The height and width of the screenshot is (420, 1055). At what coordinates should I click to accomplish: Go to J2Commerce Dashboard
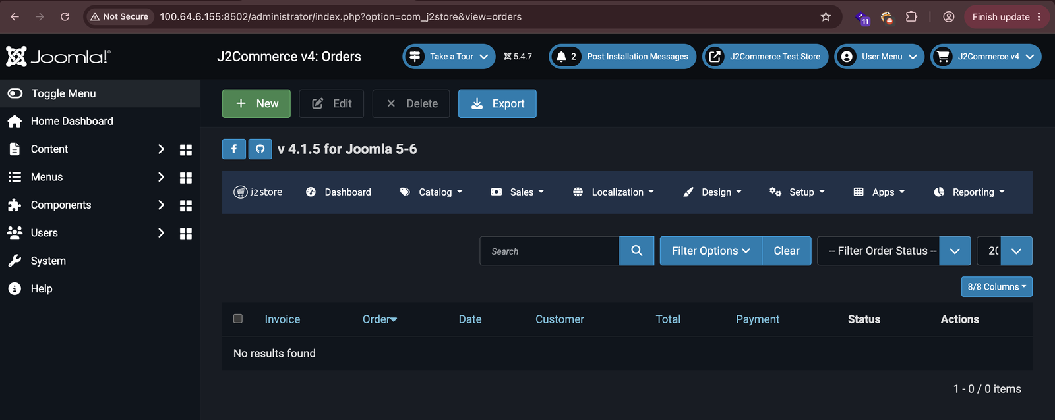coord(339,192)
